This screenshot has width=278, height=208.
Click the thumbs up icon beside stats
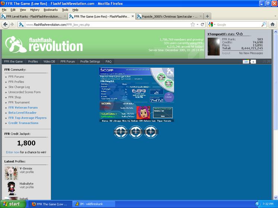241,34
